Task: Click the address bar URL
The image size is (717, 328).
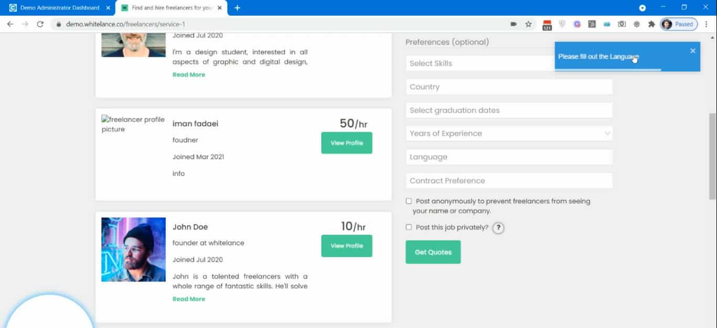Action: tap(125, 24)
